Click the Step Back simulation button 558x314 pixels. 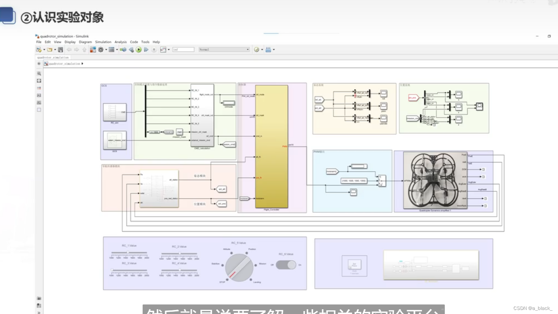131,50
